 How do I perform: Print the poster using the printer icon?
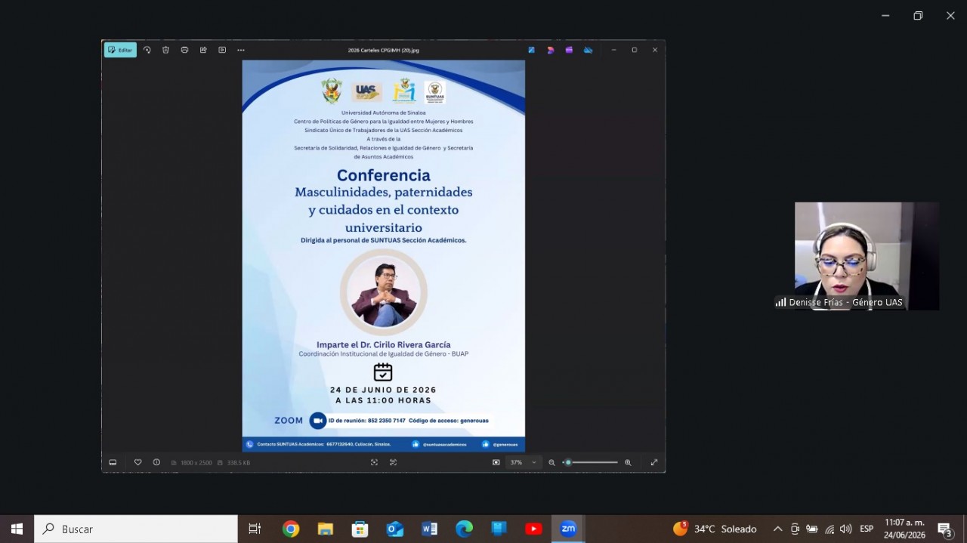[184, 50]
